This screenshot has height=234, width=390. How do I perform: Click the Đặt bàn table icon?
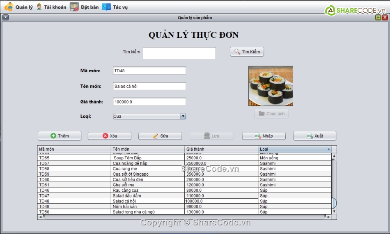[x=74, y=7]
